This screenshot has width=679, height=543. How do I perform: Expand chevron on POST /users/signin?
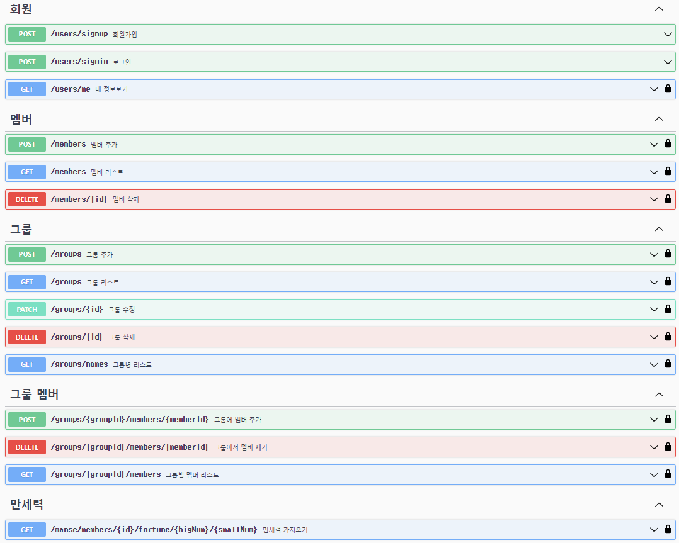click(668, 62)
